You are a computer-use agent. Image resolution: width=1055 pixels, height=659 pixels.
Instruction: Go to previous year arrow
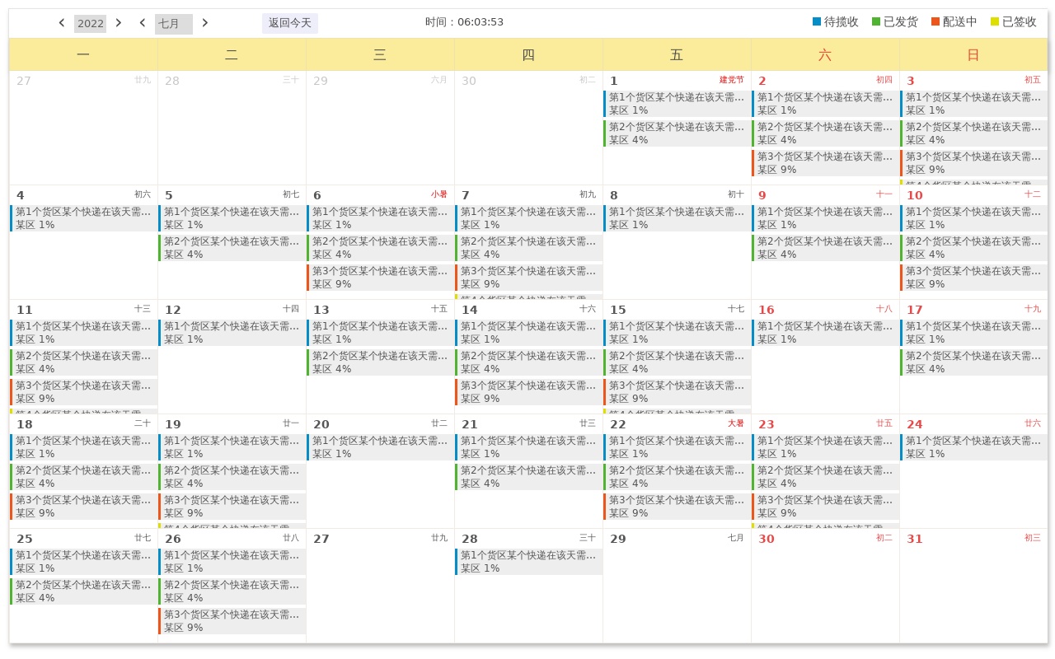click(x=61, y=23)
